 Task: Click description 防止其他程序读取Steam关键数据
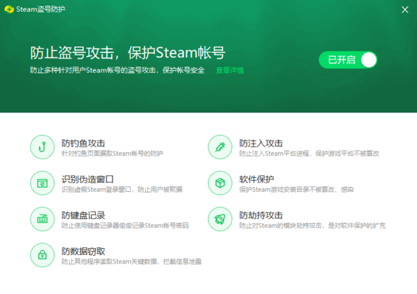coord(109,261)
